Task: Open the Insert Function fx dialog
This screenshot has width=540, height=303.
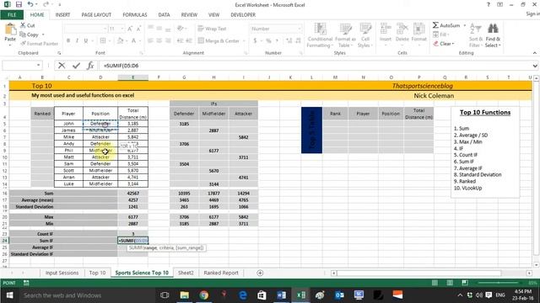Action: pyautogui.click(x=90, y=66)
